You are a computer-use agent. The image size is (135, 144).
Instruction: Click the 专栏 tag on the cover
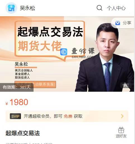(x=126, y=85)
